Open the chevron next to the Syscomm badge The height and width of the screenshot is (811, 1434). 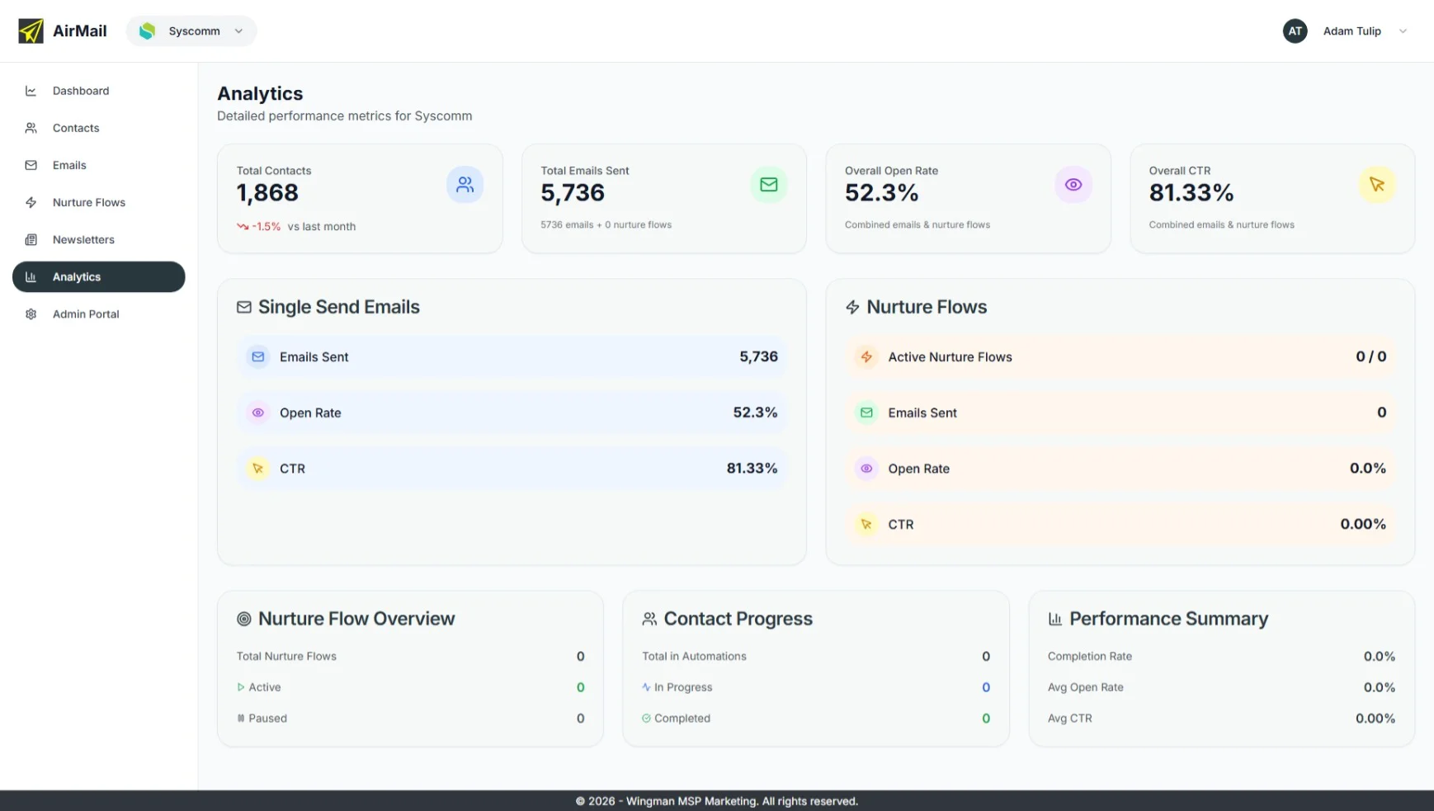click(238, 31)
